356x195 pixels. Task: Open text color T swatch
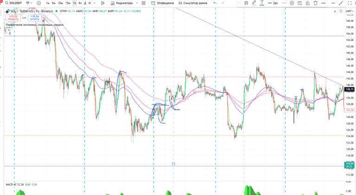coord(262,3)
